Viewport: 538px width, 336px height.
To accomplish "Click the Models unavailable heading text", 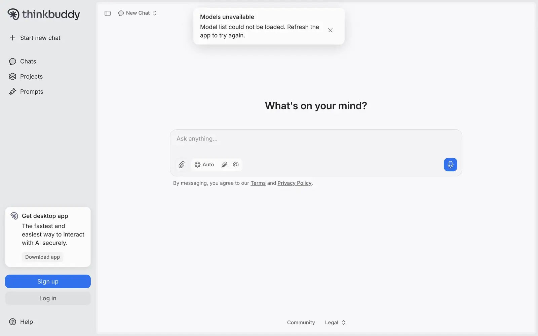I will 227,17.
